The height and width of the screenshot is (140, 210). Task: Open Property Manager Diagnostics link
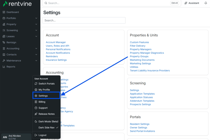click(147, 53)
